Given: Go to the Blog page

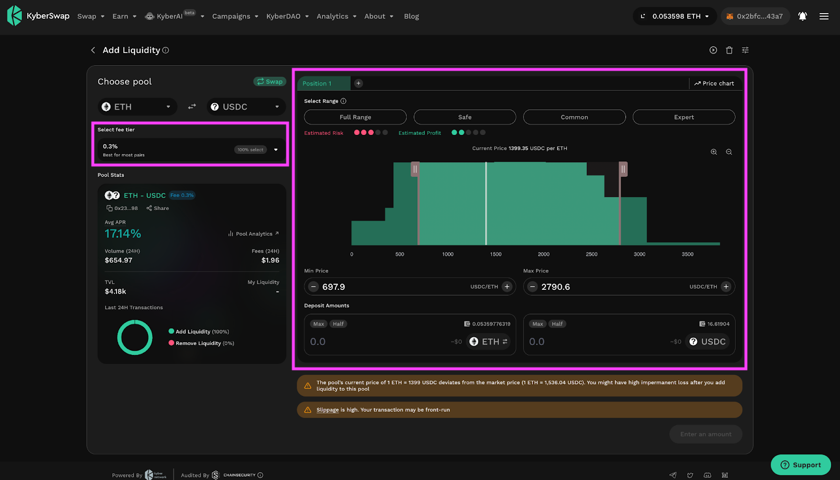Looking at the screenshot, I should pos(412,16).
